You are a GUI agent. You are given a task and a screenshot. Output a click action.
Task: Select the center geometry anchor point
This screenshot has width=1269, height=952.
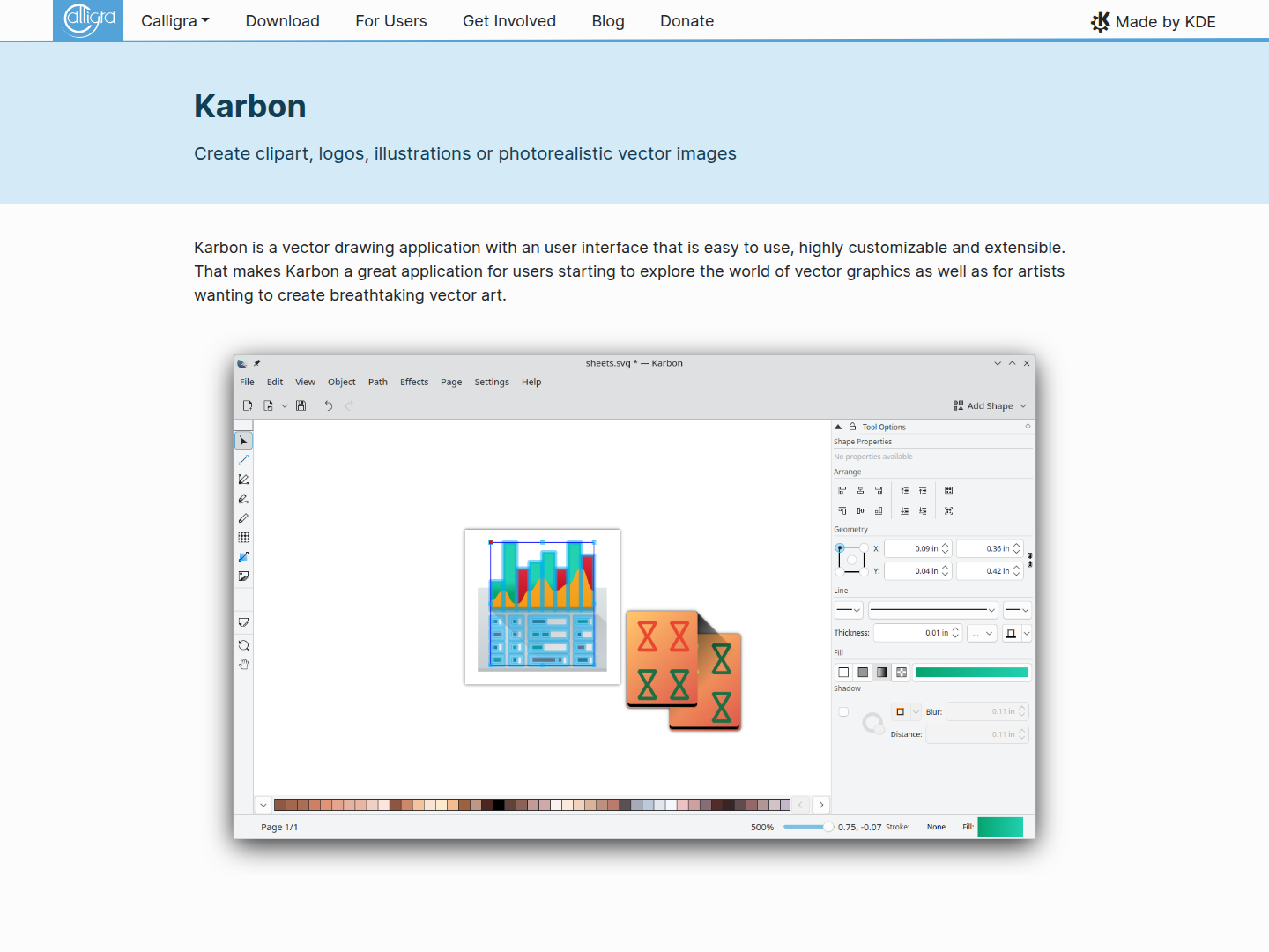coord(852,560)
